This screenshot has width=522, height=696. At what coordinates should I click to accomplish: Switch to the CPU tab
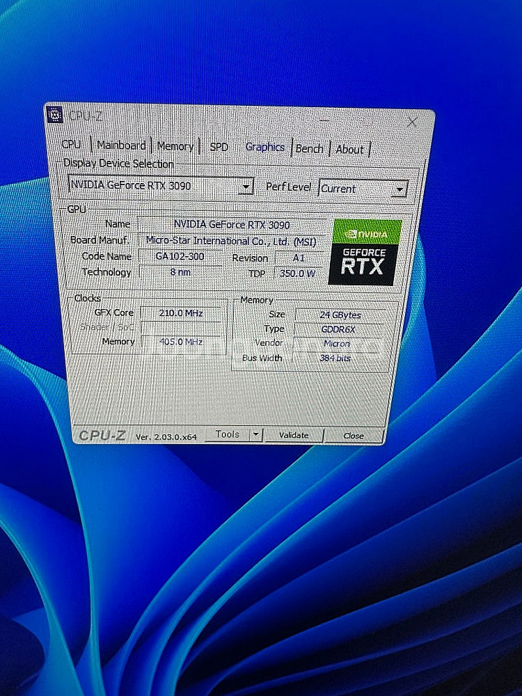click(x=72, y=144)
